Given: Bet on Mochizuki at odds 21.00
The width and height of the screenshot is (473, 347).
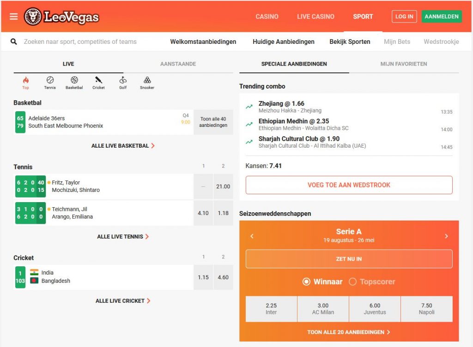Looking at the screenshot, I should (223, 186).
